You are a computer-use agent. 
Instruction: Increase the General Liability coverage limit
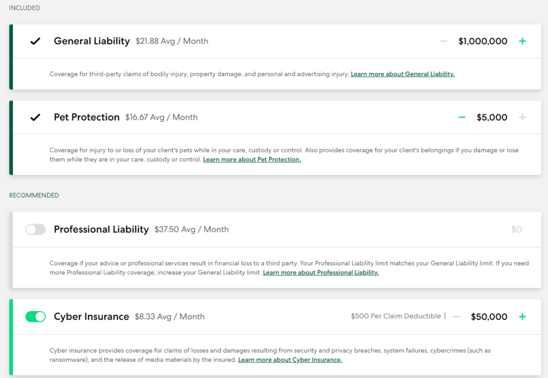click(x=522, y=41)
